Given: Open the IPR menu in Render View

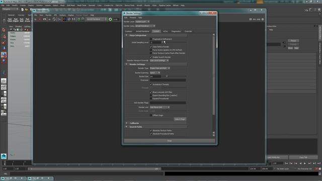Looking at the screenshot, I should click(55, 15).
